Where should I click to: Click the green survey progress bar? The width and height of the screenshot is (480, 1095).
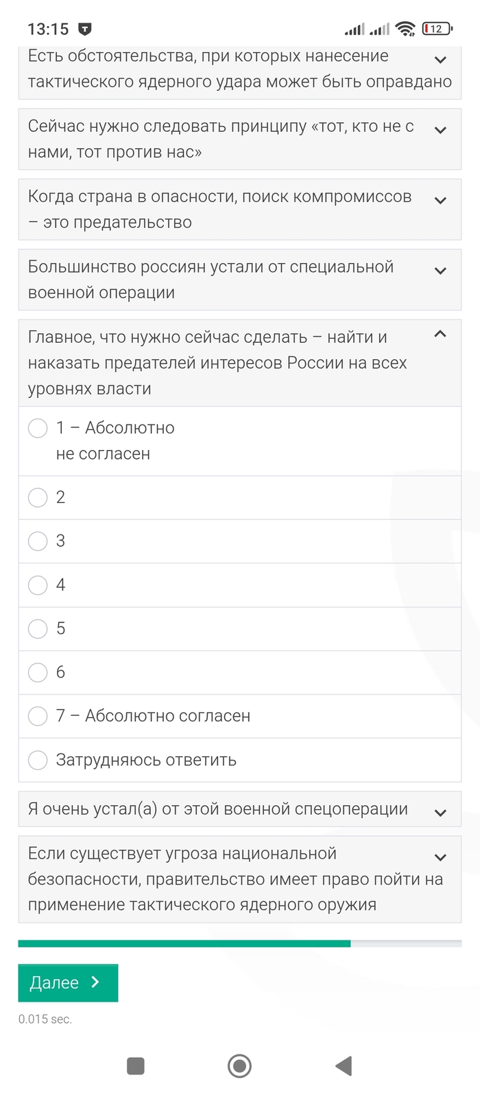pos(184,944)
